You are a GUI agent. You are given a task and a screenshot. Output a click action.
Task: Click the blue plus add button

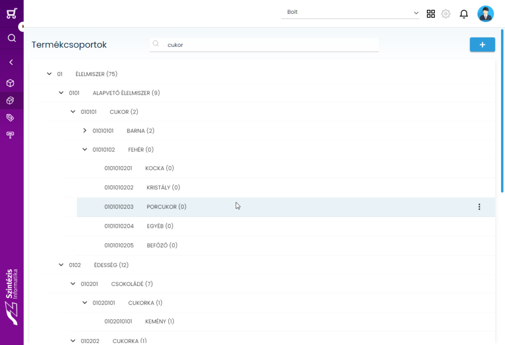[482, 45]
